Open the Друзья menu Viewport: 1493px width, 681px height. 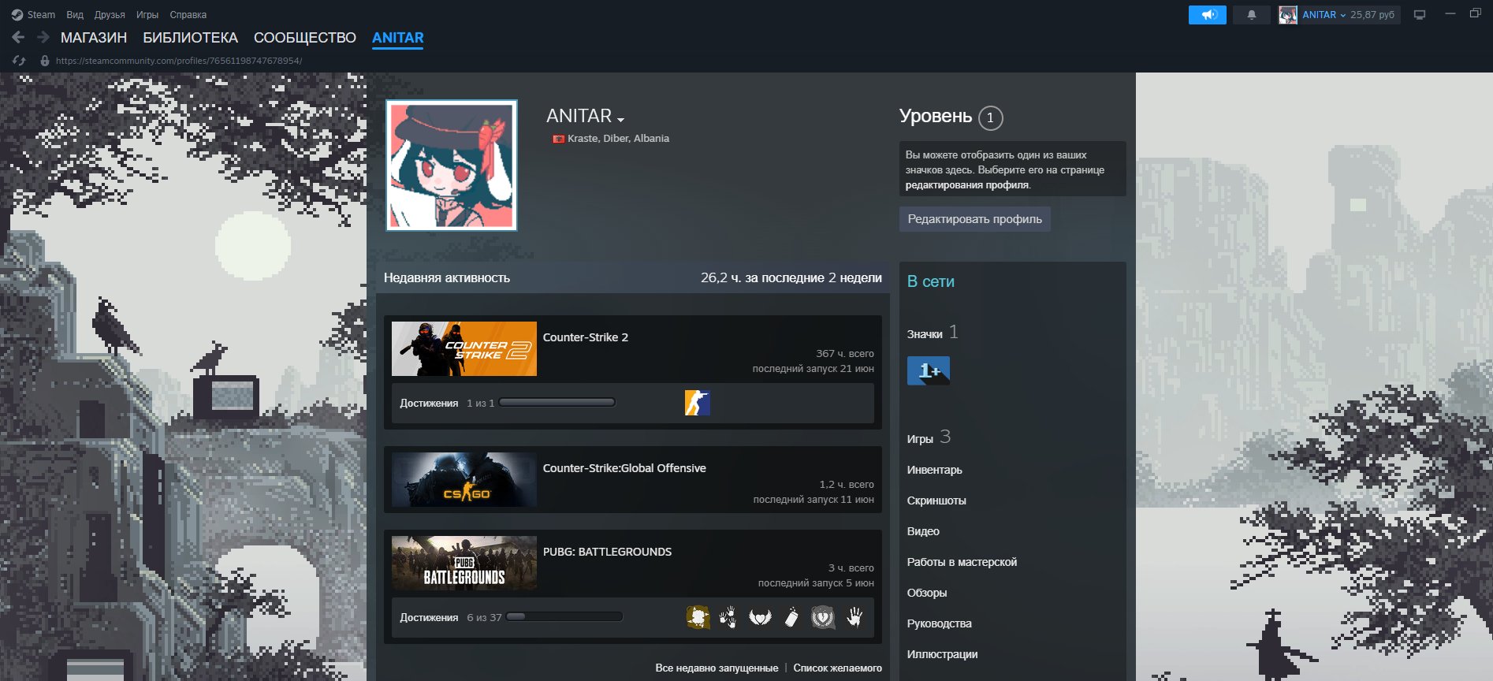coord(110,15)
